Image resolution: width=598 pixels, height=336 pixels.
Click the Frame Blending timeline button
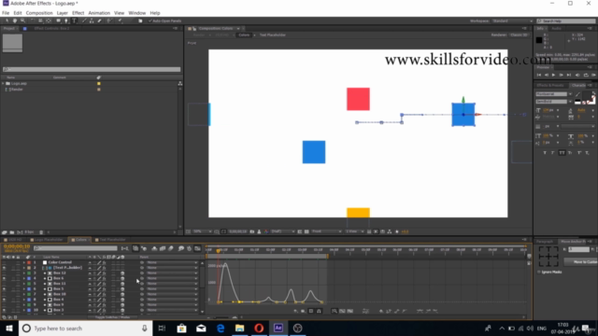pyautogui.click(x=163, y=248)
